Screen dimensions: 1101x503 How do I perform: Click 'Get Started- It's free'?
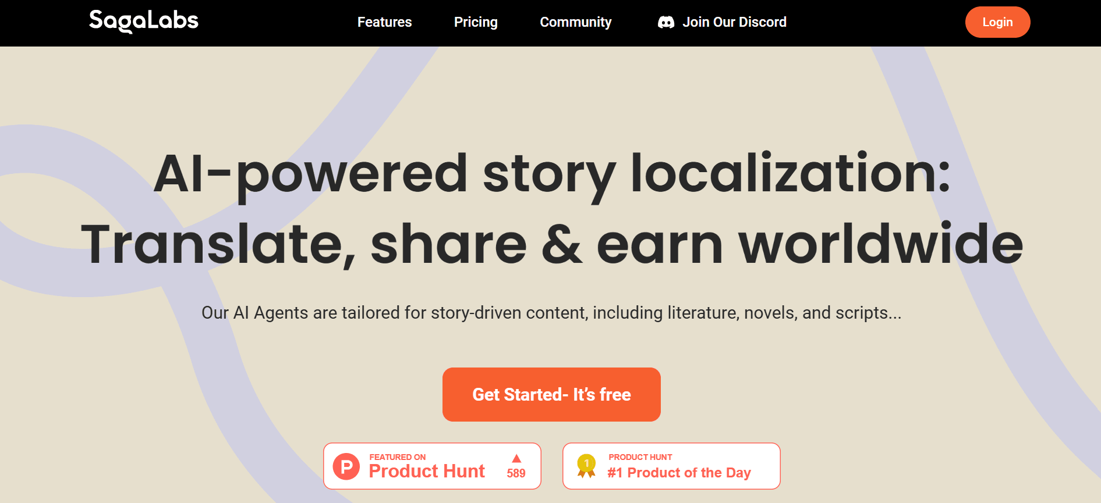click(x=551, y=394)
